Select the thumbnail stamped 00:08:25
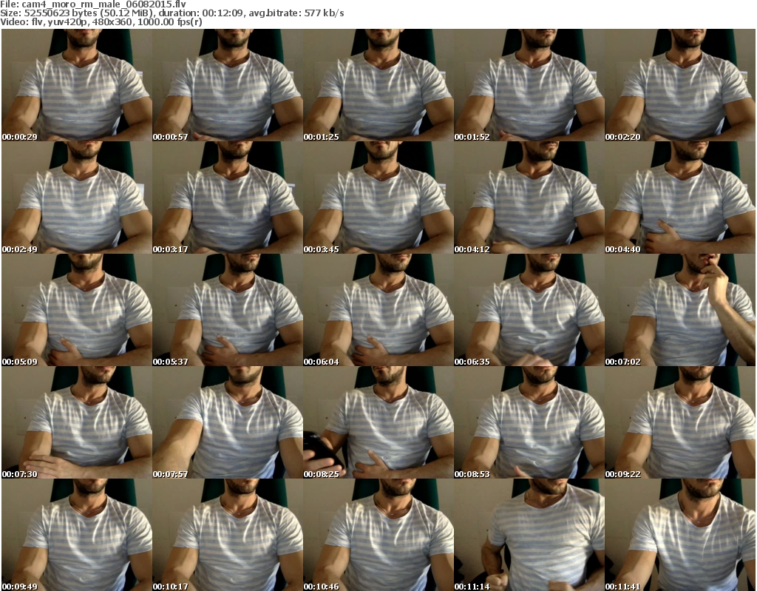Image resolution: width=757 pixels, height=591 pixels. [378, 422]
